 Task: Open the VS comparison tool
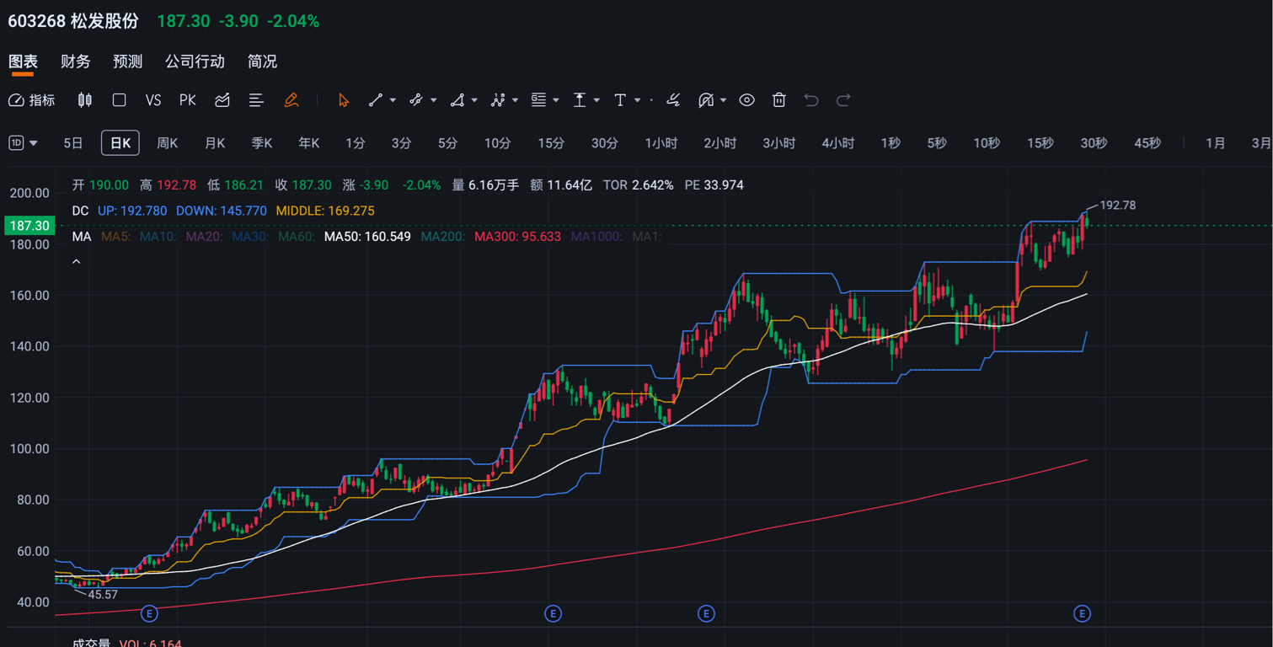(152, 100)
